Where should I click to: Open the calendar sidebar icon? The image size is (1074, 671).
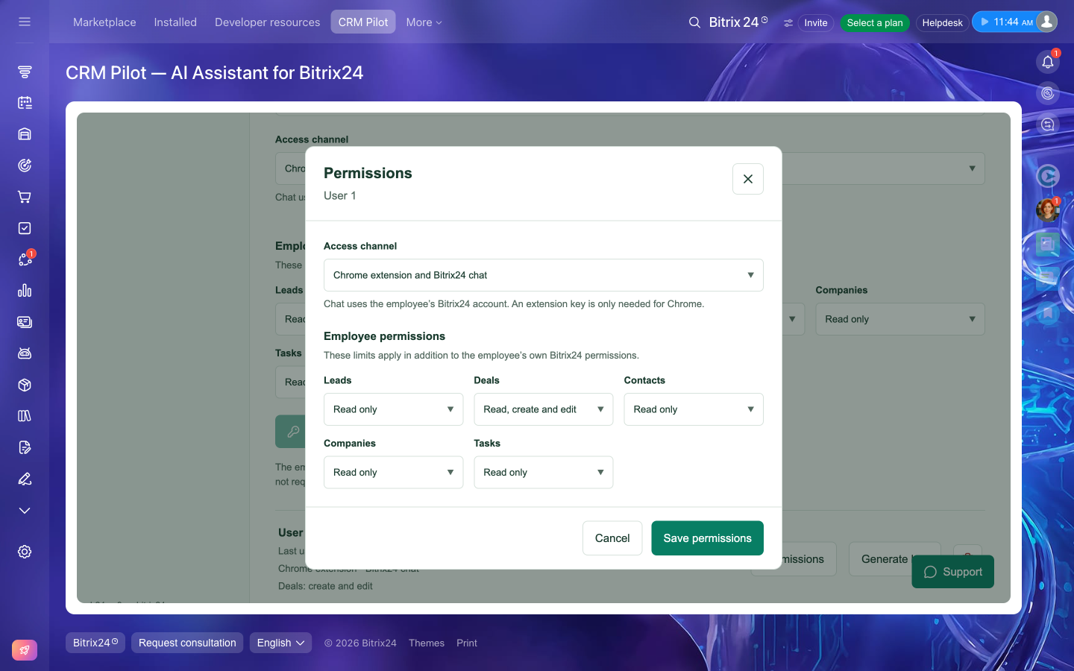25,103
